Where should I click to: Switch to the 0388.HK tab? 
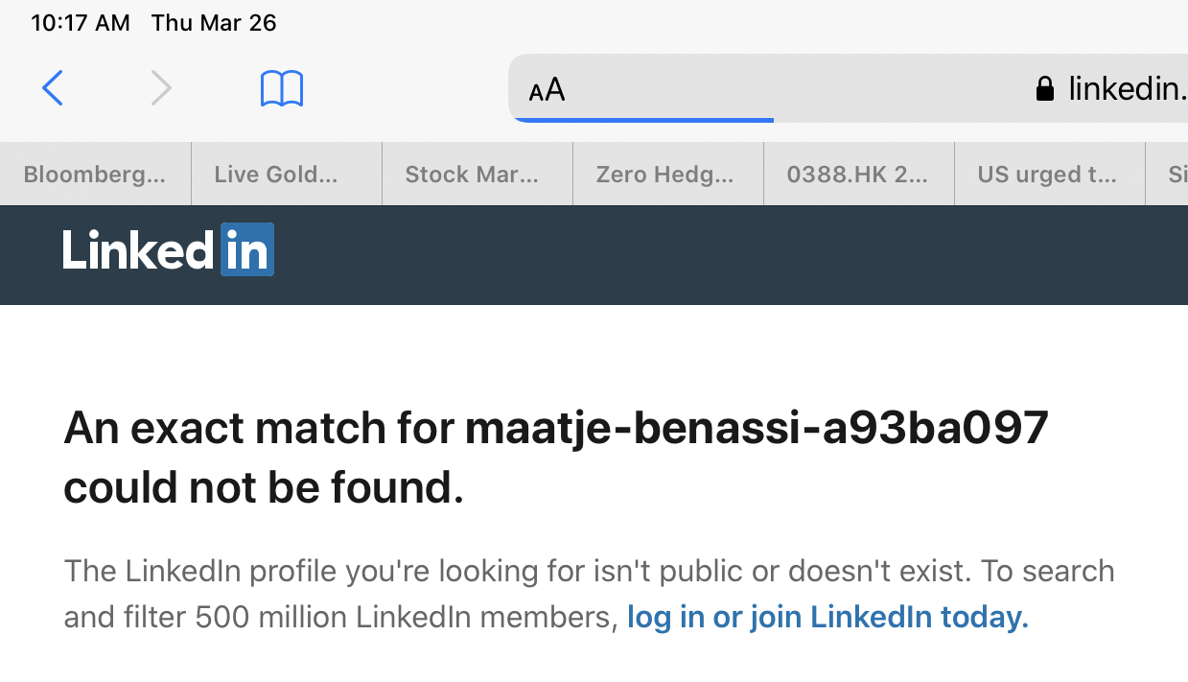pos(856,175)
